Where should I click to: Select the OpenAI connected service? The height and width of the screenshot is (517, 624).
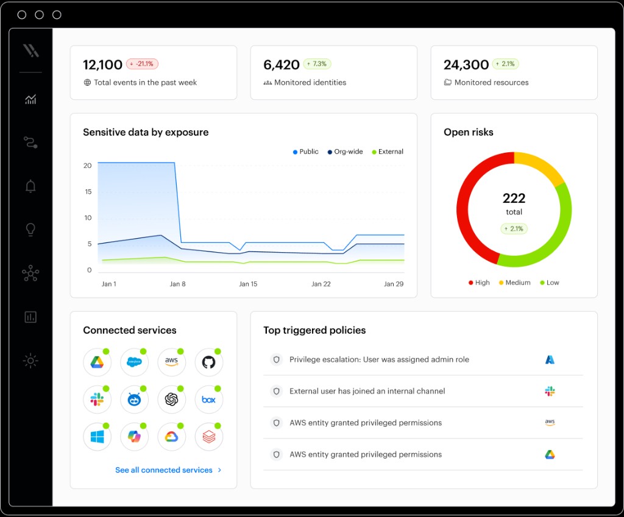[x=171, y=399]
